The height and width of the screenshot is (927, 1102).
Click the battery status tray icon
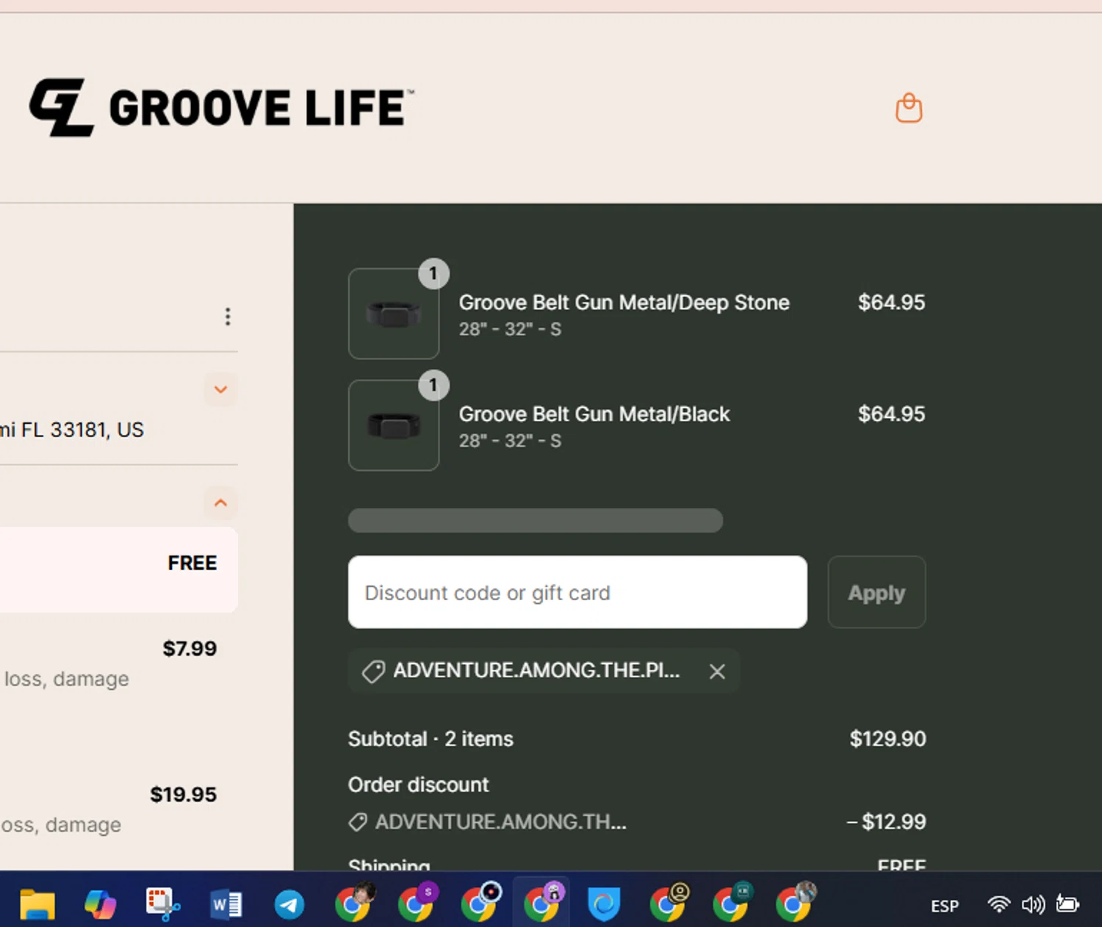tap(1067, 903)
